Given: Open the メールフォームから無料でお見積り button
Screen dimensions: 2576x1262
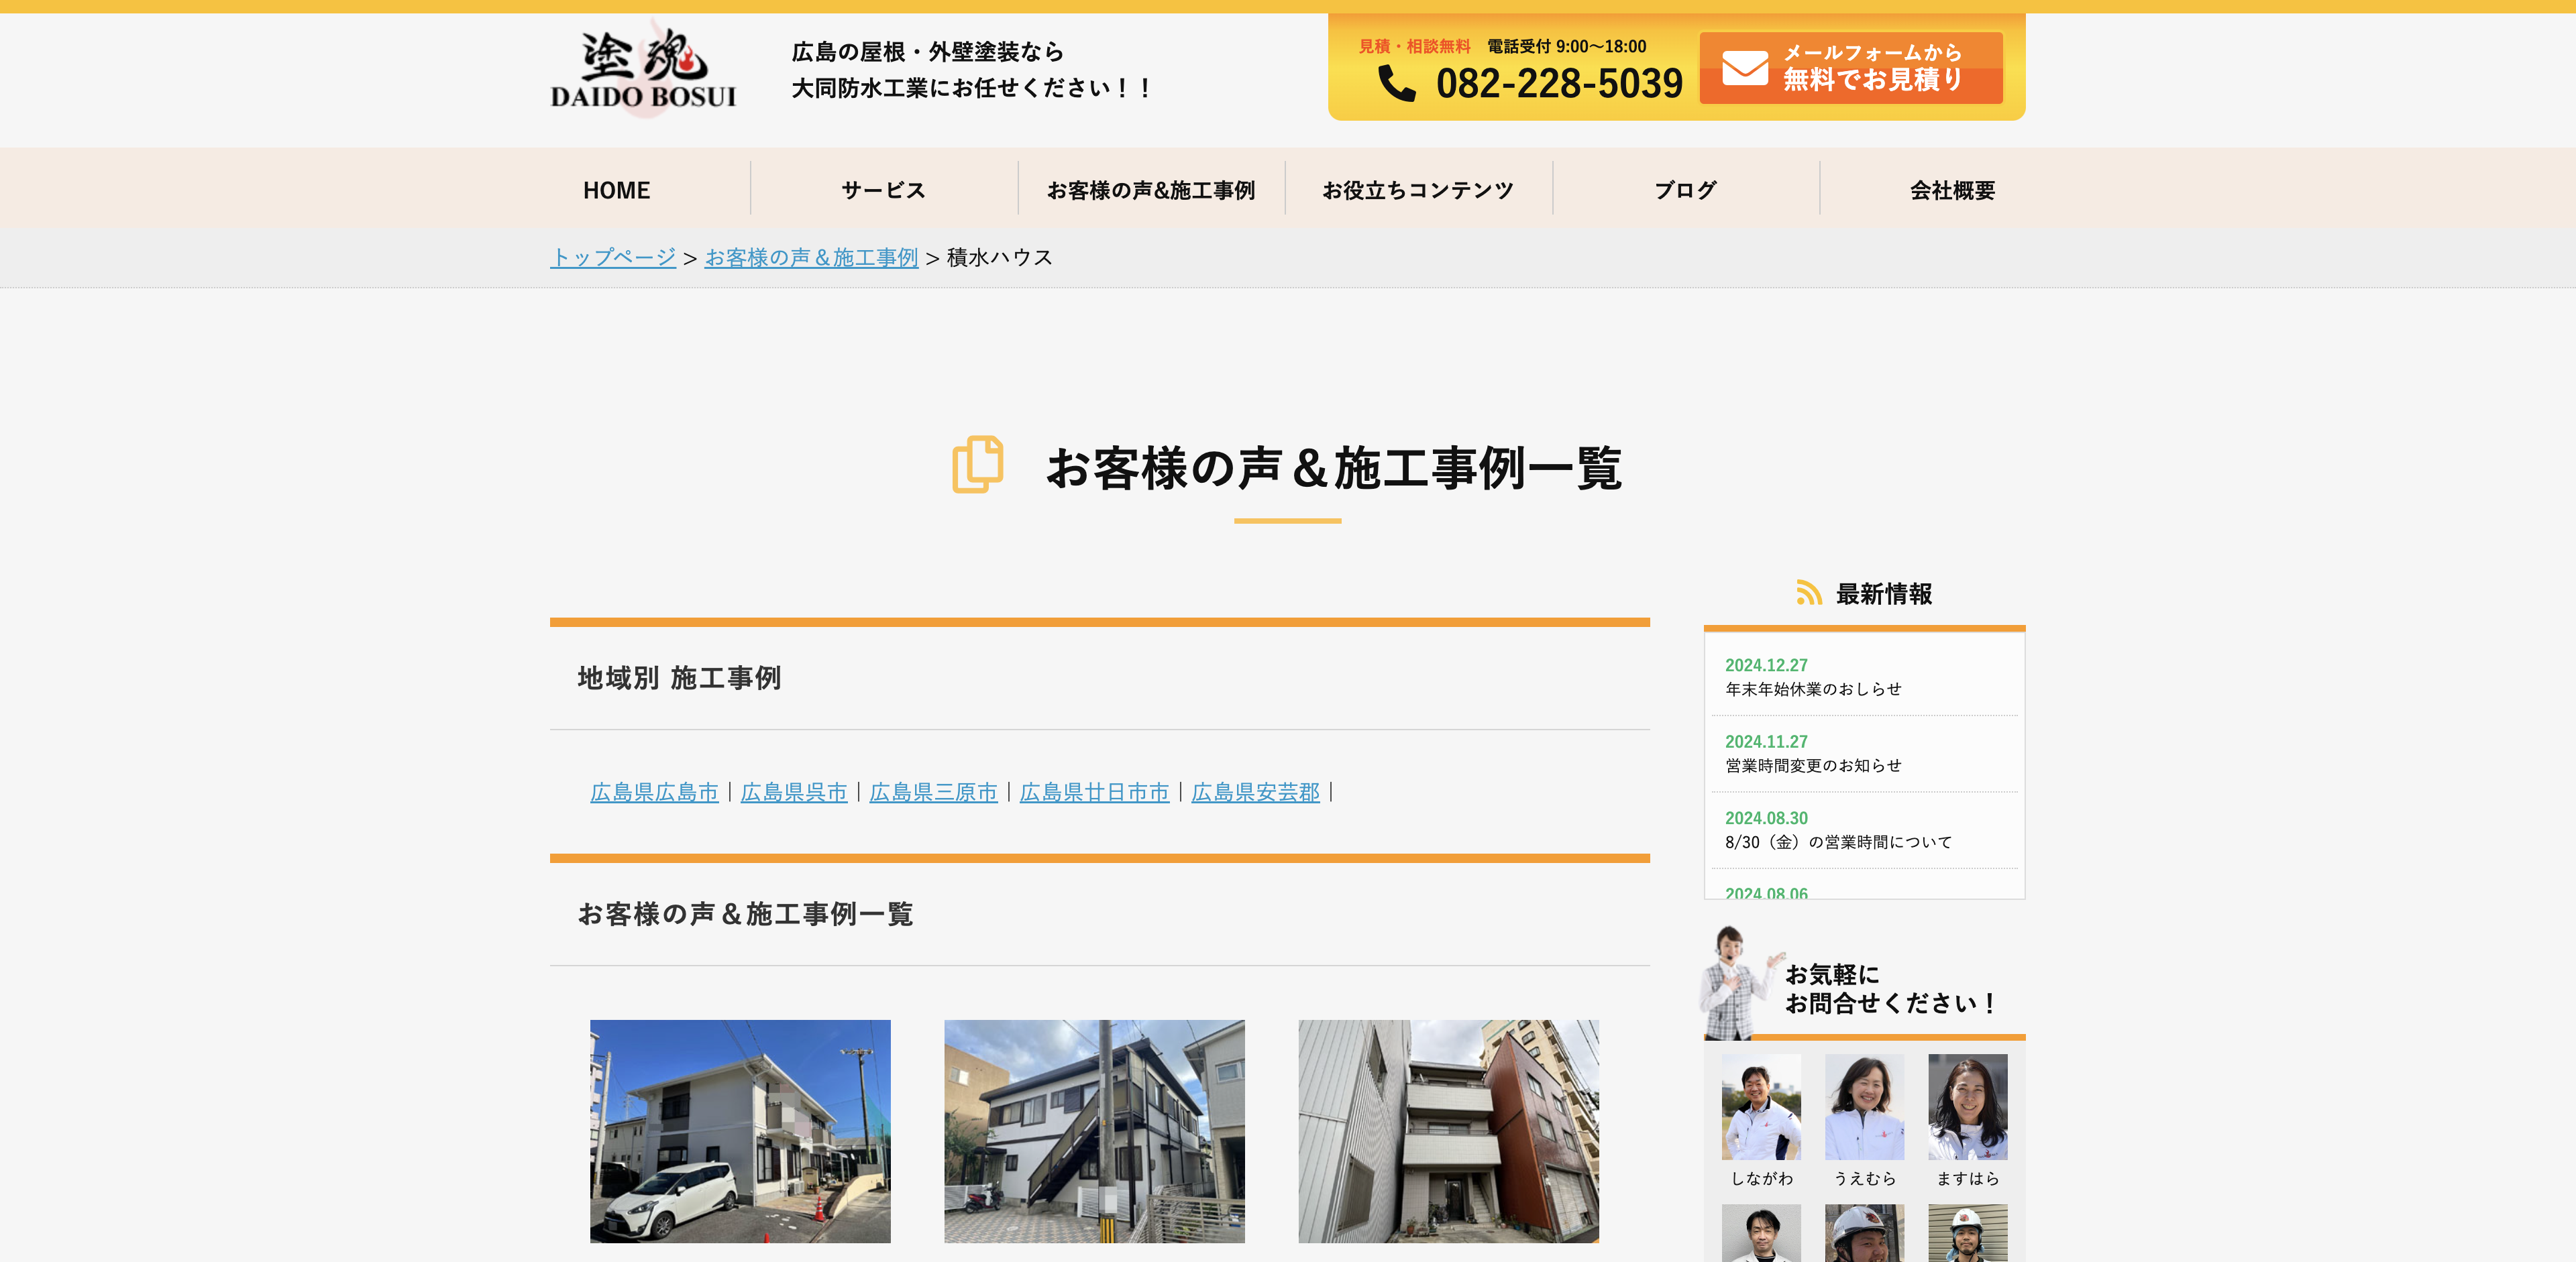Looking at the screenshot, I should click(x=1851, y=67).
